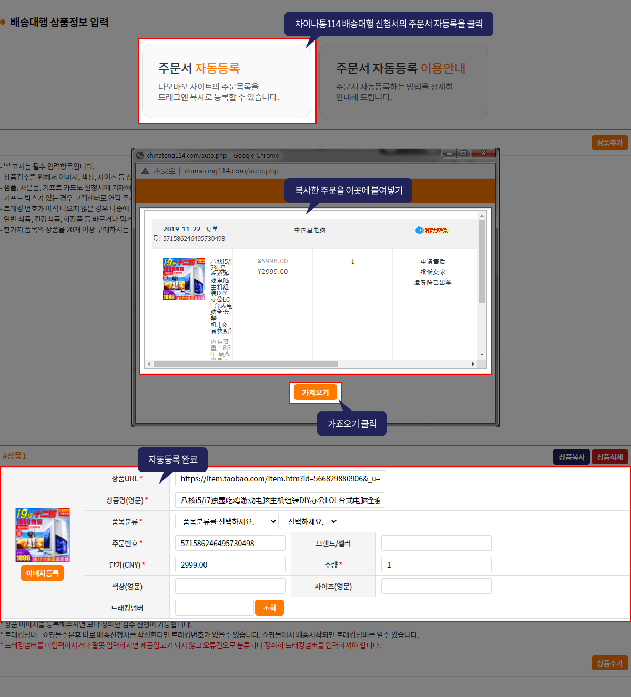Click the product thumbnail image in form
631x697 pixels.
click(43, 535)
